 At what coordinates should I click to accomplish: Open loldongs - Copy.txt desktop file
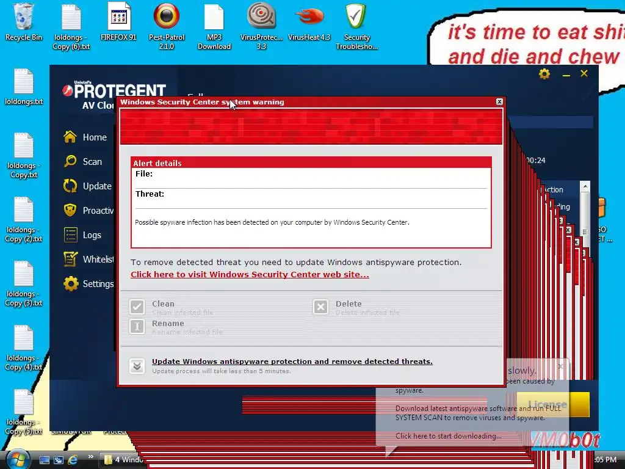point(24,156)
